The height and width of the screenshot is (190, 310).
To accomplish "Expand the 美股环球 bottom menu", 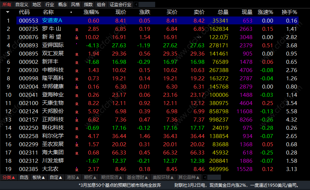I will click(163, 177).
